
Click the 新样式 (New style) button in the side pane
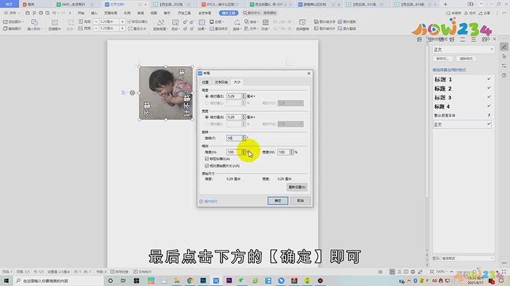[x=442, y=58]
